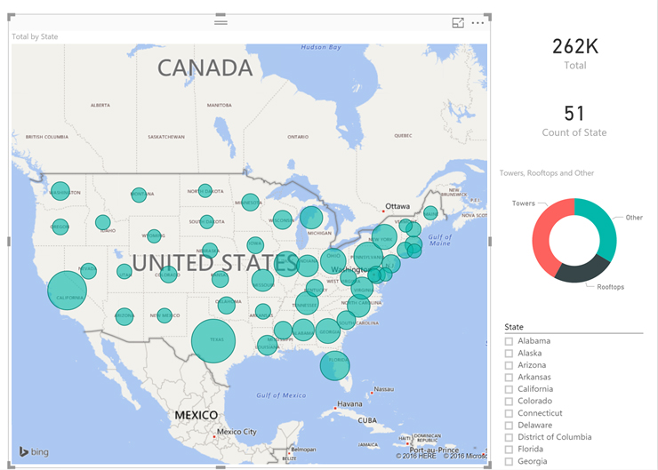Click the Texas bubble on the map
Screen dimensions: 658x470
[x=213, y=341]
